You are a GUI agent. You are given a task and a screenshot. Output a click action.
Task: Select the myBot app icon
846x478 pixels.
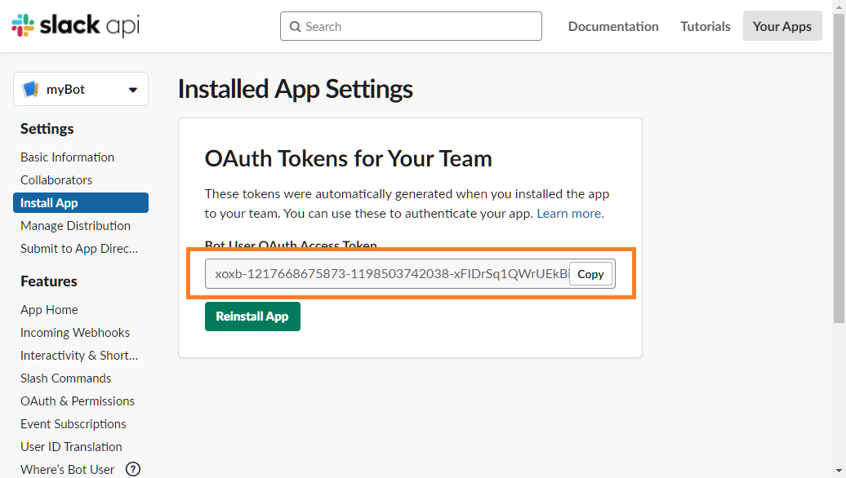point(30,90)
